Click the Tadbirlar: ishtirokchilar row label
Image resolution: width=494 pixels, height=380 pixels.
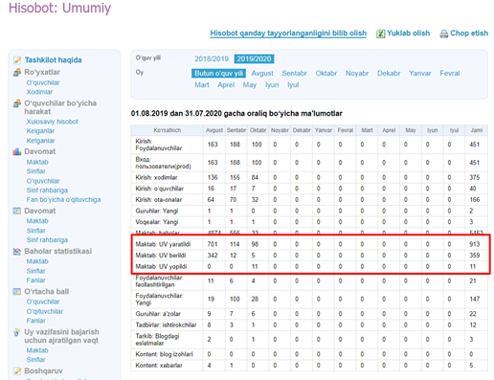coord(166,324)
